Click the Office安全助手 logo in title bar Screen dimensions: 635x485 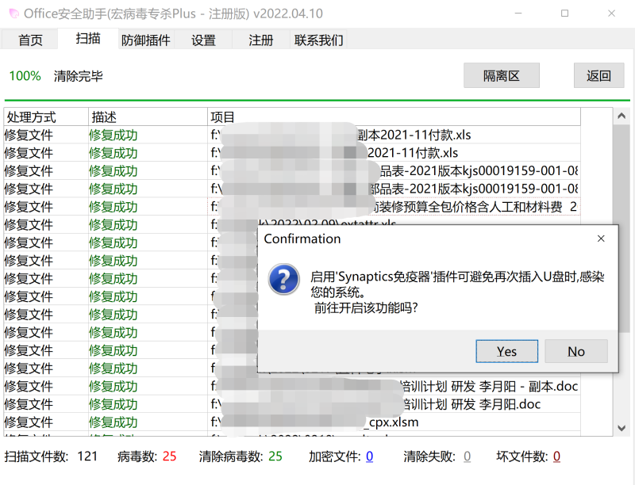coord(13,13)
